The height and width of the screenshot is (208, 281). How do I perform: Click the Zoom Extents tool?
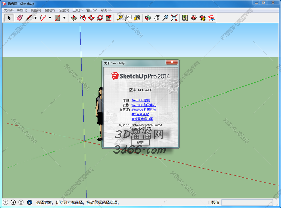[x=174, y=18]
